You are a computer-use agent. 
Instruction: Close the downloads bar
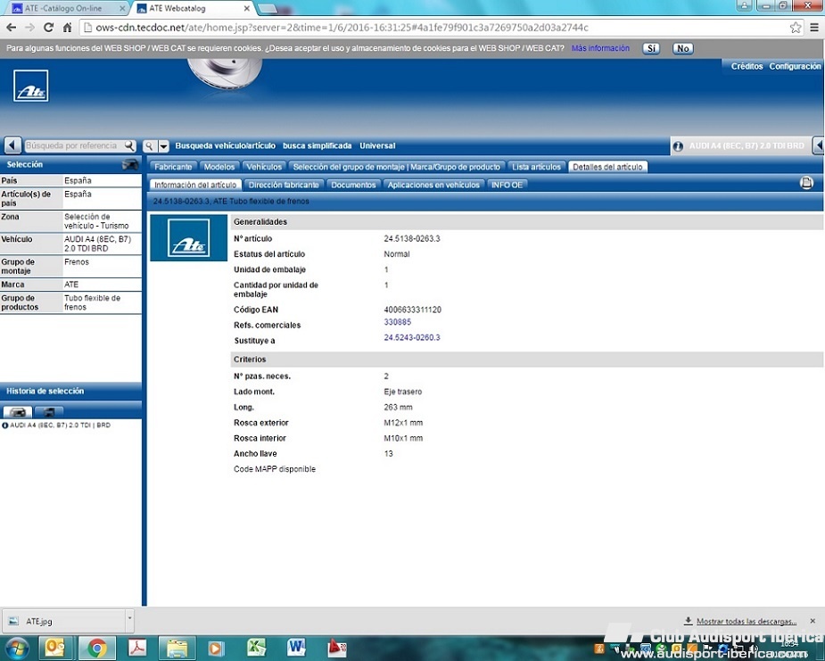pos(813,622)
